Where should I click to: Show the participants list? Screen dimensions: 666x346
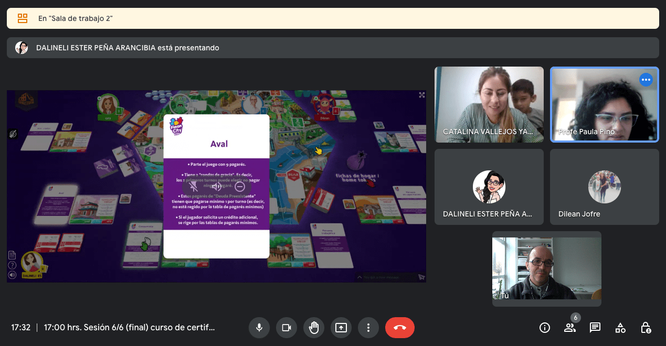tap(569, 328)
